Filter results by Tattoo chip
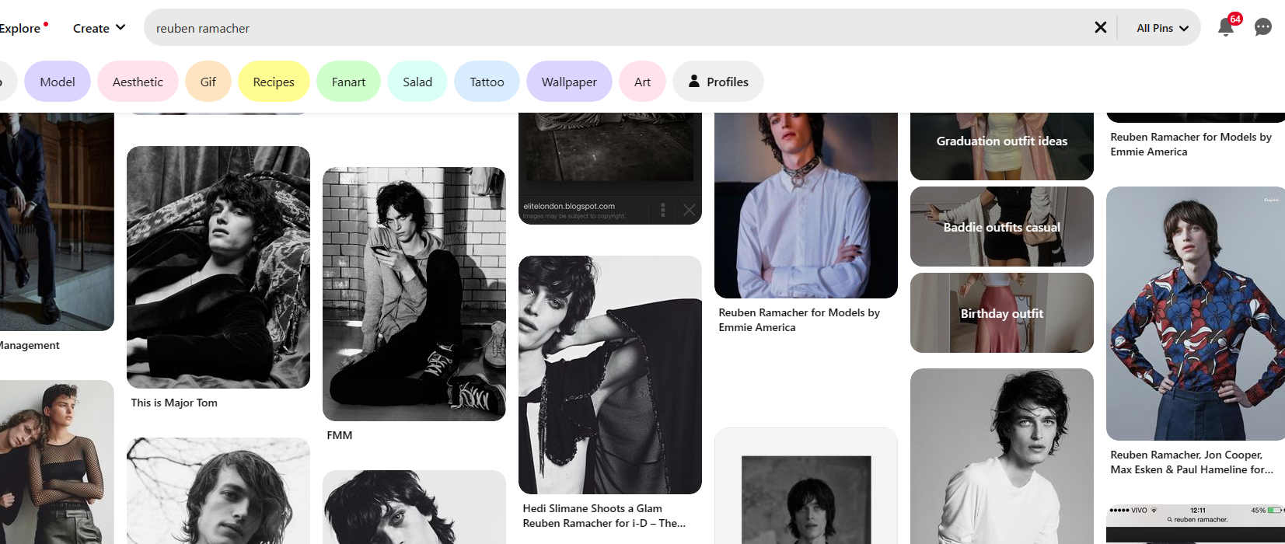Screen dimensions: 1285x544 point(487,82)
